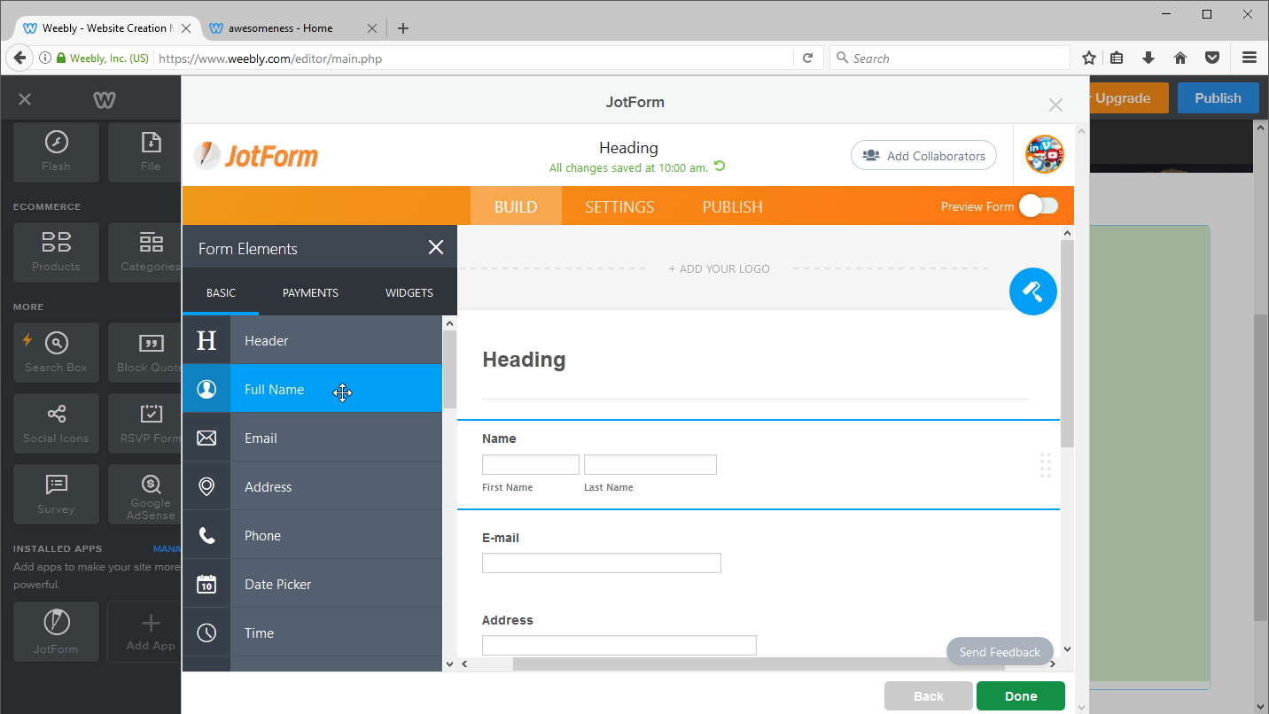Click the Send Feedback button
This screenshot has height=714, width=1269.
[x=1000, y=651]
